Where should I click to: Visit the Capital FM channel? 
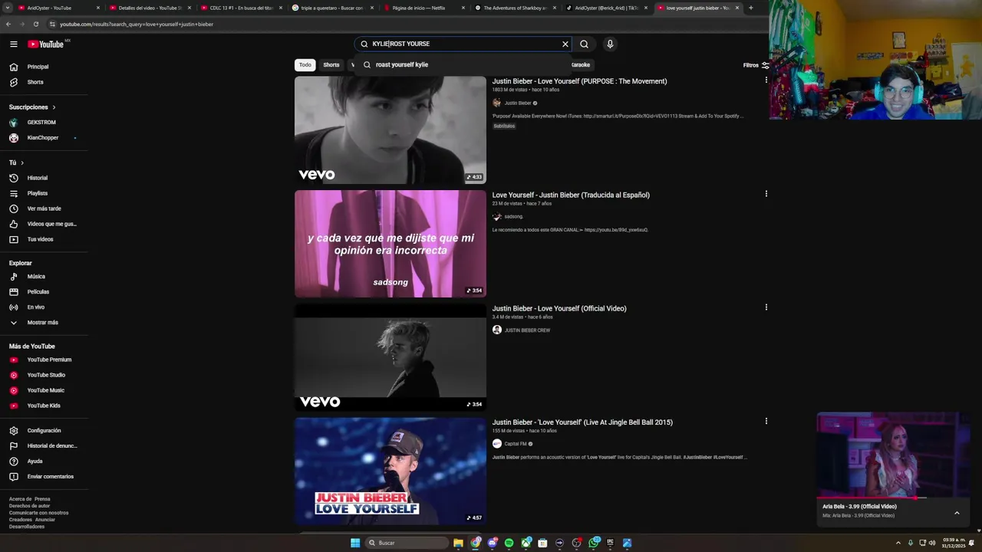(516, 444)
